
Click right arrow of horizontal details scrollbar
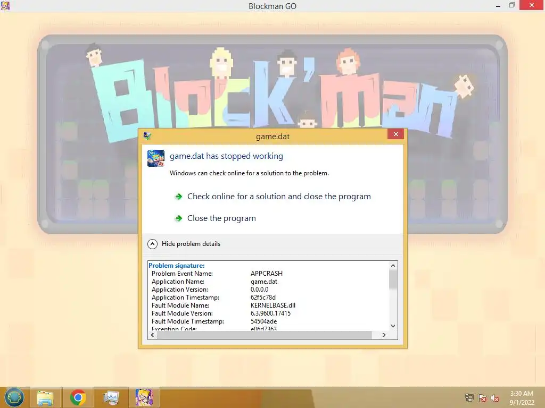[384, 335]
